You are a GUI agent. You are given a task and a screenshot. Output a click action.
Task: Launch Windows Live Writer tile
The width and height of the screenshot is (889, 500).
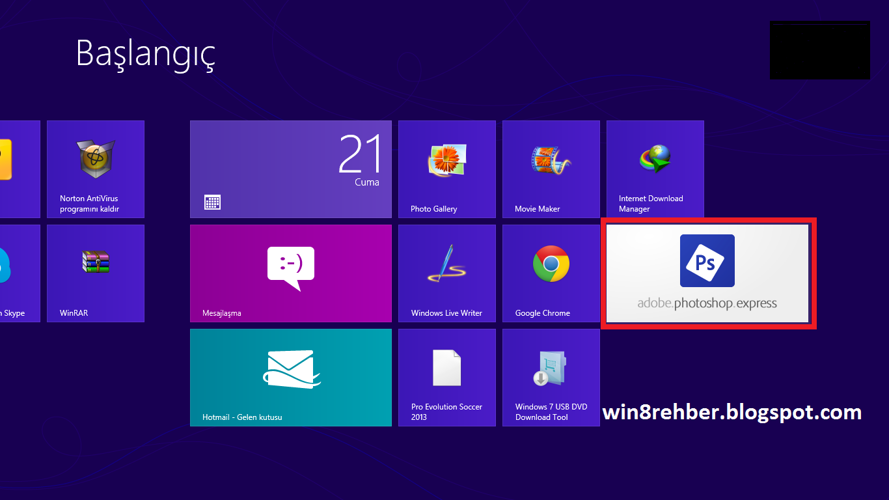[x=447, y=273]
